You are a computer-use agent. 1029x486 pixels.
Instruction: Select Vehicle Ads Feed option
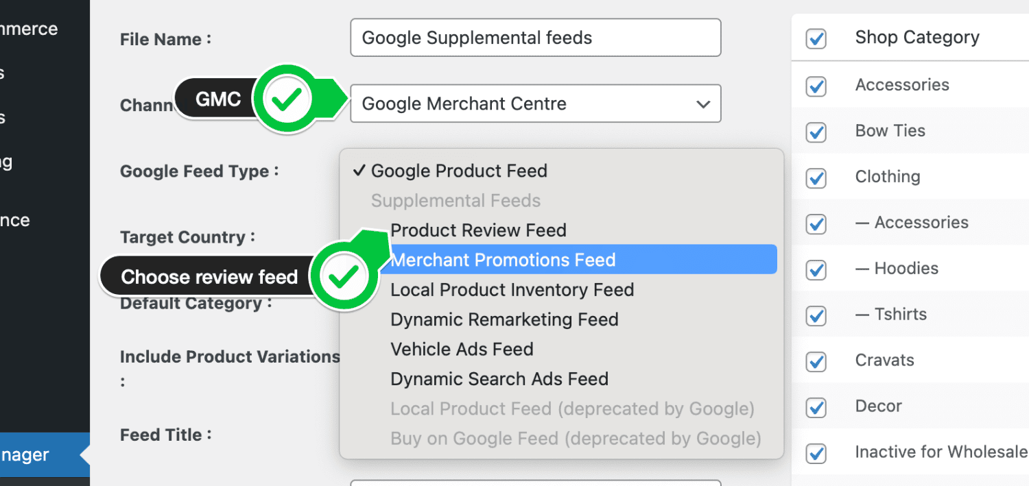pyautogui.click(x=462, y=349)
